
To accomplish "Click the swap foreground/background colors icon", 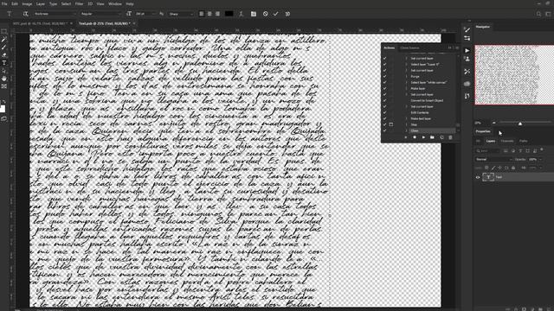I will (4, 102).
